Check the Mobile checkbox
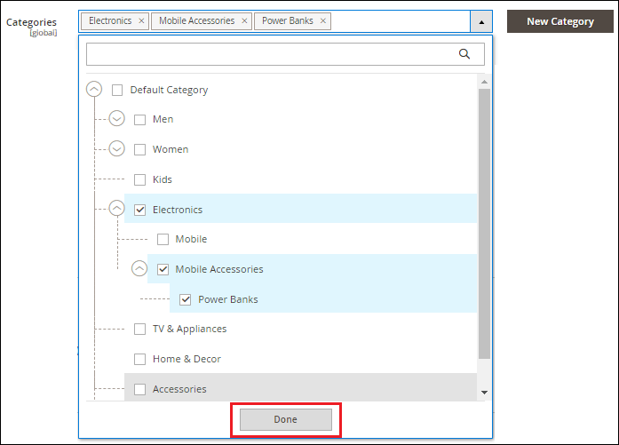 pyautogui.click(x=163, y=239)
